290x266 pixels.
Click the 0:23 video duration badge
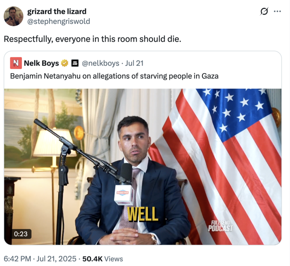click(x=20, y=234)
